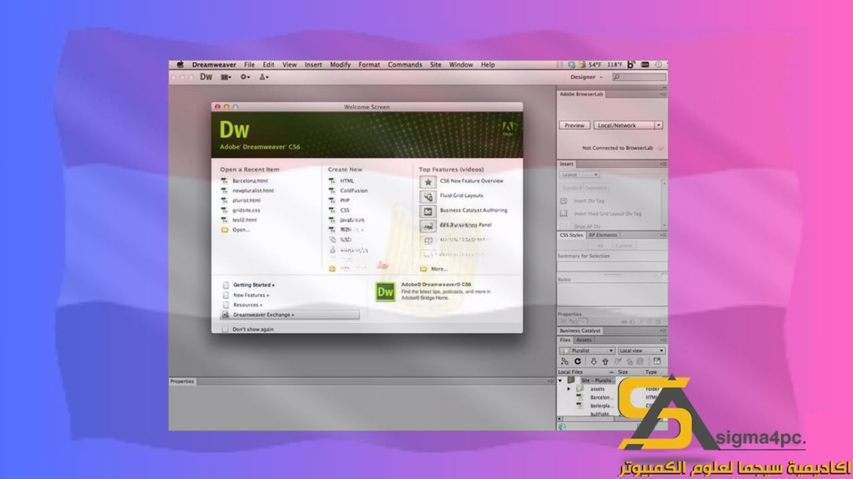The image size is (853, 479).
Task: Click the b icon in the macOS menu bar
Action: tap(631, 65)
